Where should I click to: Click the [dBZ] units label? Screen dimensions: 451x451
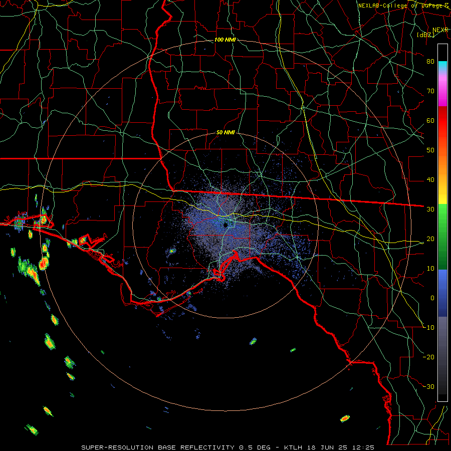[425, 35]
